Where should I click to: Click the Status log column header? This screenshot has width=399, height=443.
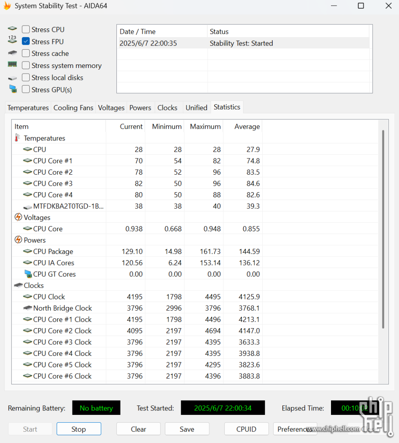click(288, 31)
